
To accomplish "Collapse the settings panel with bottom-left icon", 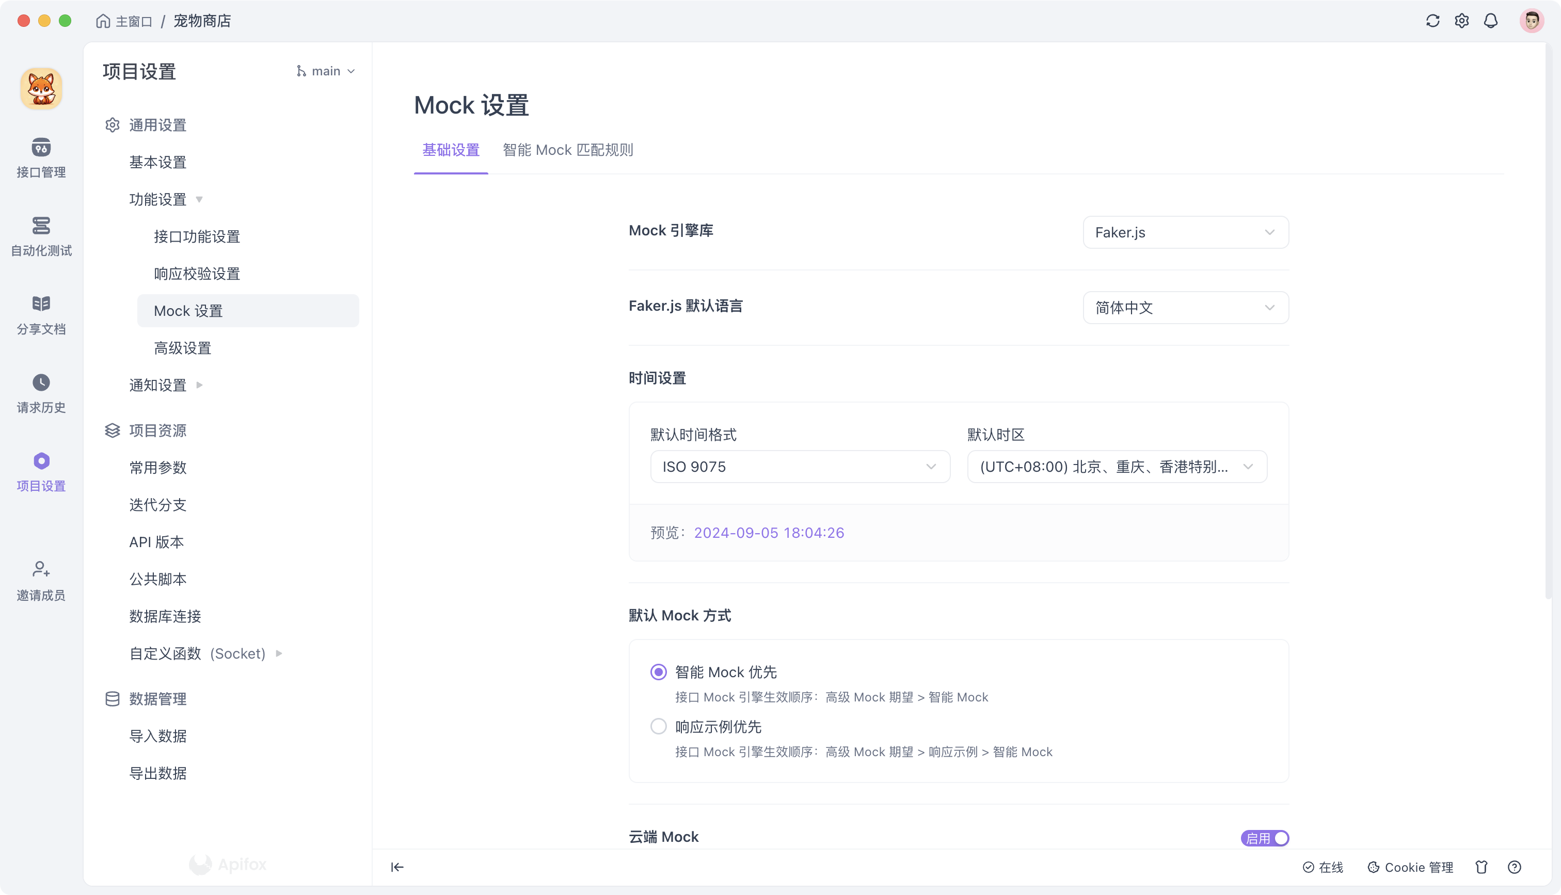I will (x=397, y=867).
